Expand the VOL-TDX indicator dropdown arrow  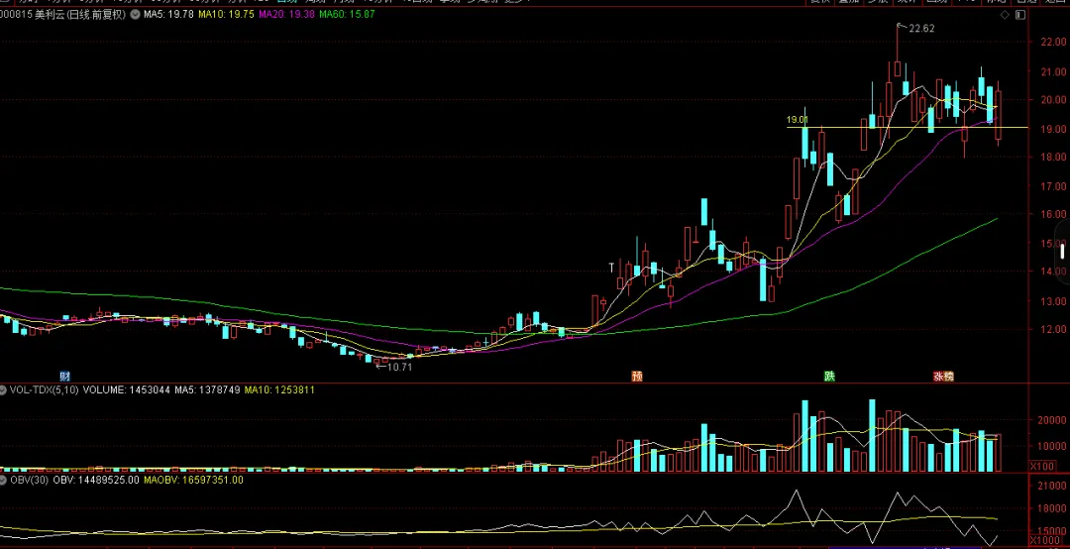click(3, 389)
